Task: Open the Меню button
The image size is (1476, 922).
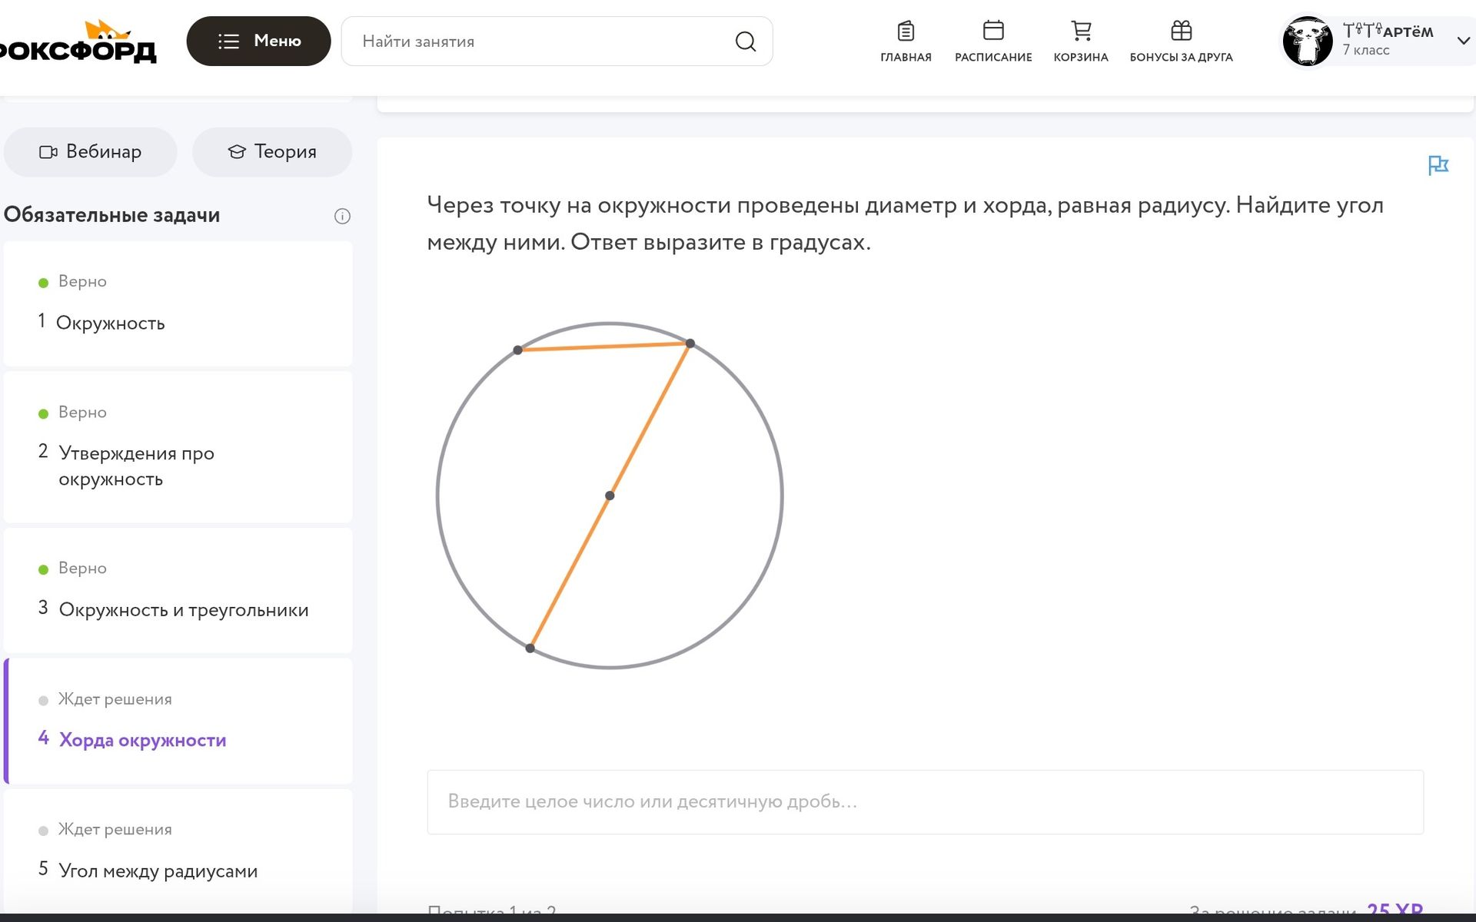Action: [x=258, y=41]
